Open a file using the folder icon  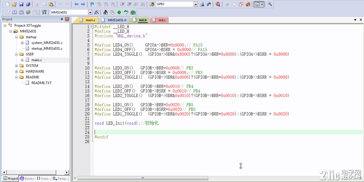click(14, 4)
